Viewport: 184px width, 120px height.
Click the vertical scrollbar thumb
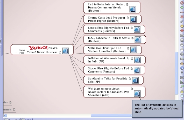(x=176, y=73)
